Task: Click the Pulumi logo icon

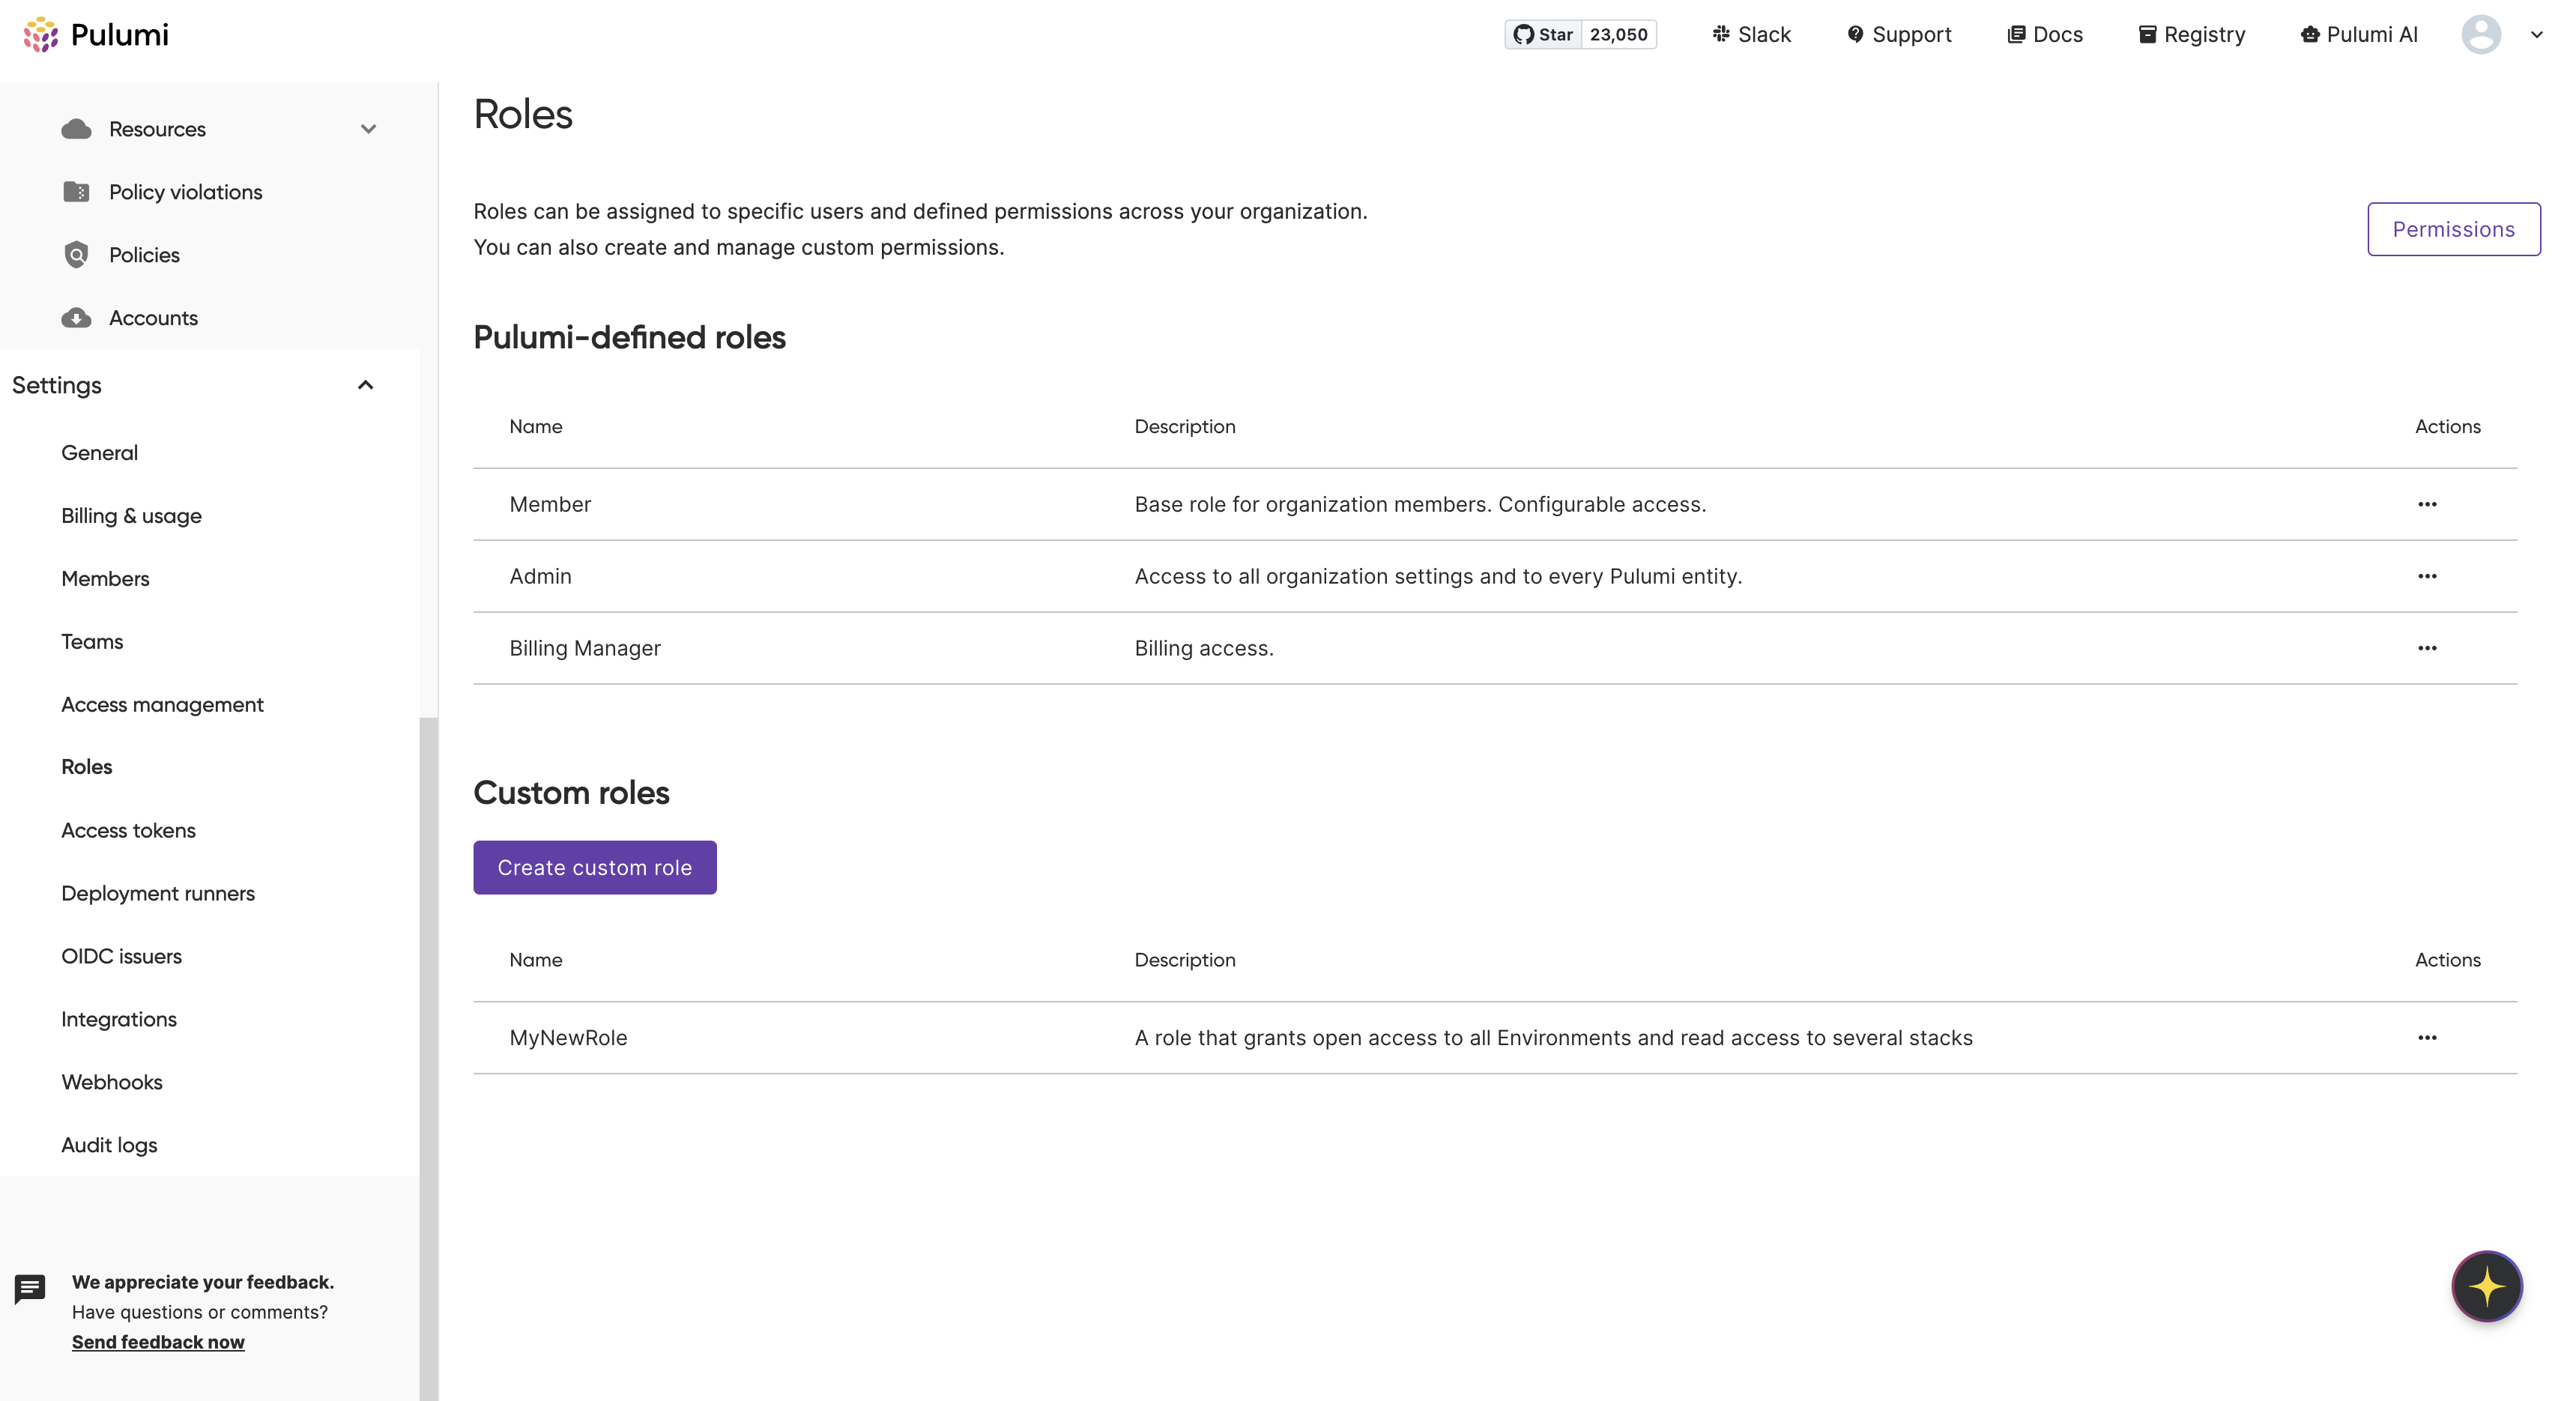Action: coord(41,34)
